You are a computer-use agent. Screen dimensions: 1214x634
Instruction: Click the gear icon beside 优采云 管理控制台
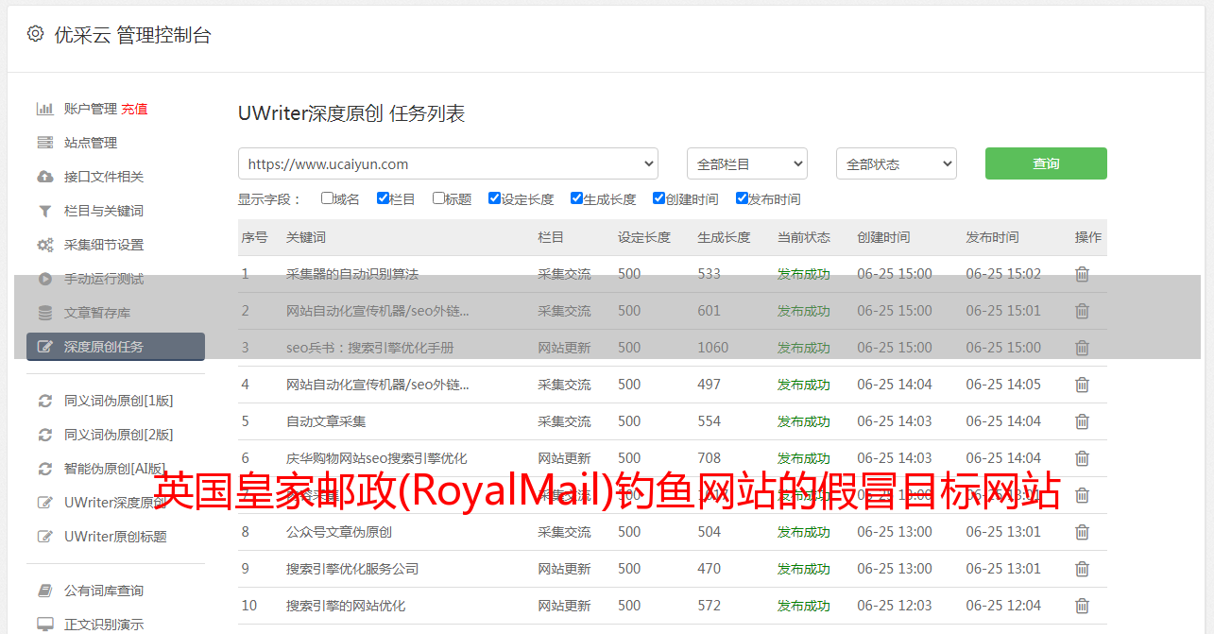pos(35,34)
